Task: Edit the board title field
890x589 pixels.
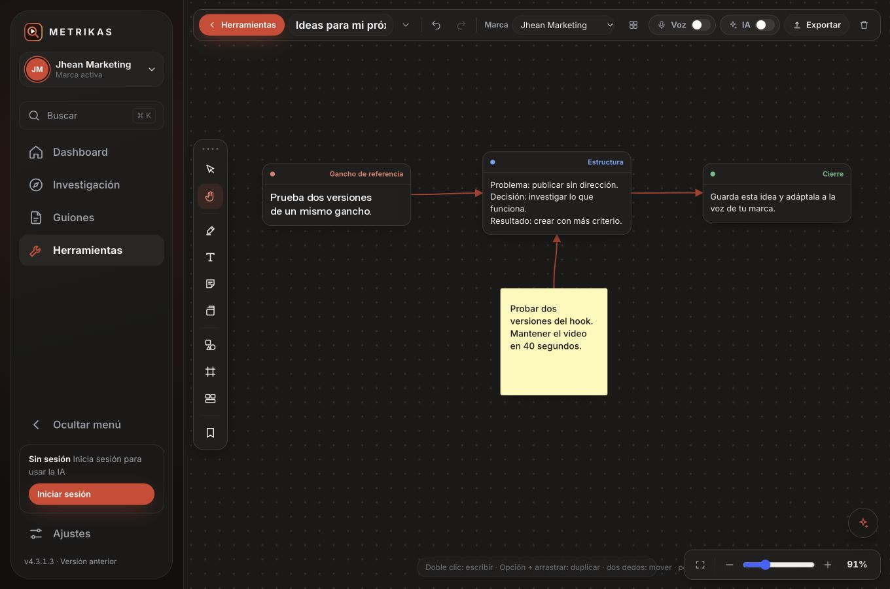Action: pos(341,25)
